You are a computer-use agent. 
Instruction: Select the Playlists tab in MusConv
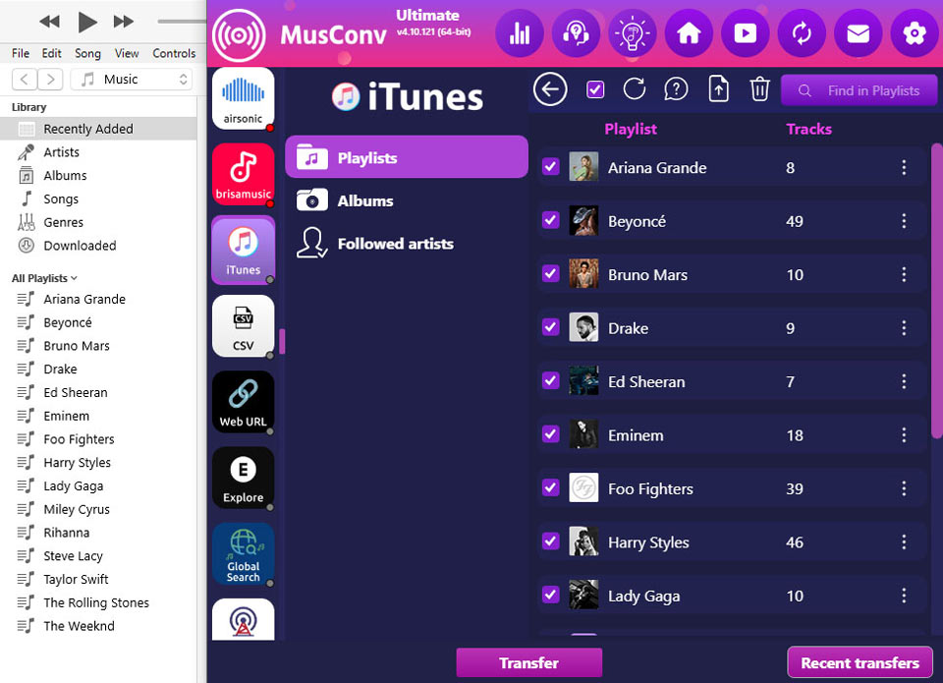coord(407,157)
